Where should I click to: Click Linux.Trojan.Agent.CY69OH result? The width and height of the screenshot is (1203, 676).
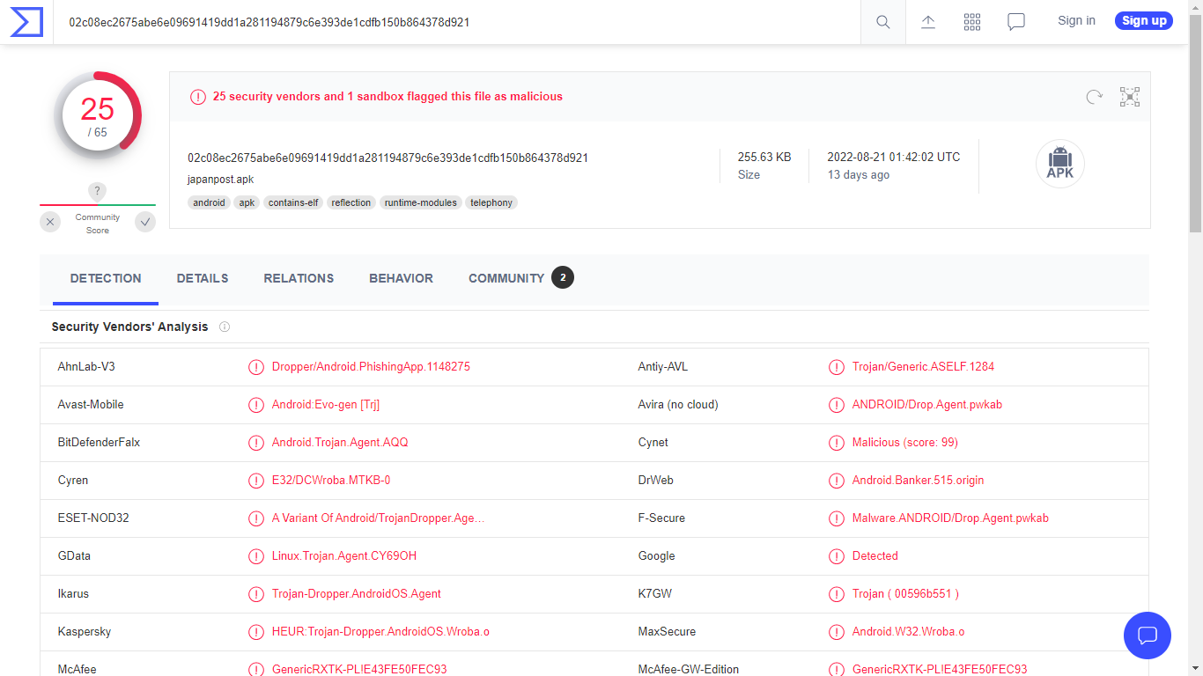pyautogui.click(x=344, y=556)
